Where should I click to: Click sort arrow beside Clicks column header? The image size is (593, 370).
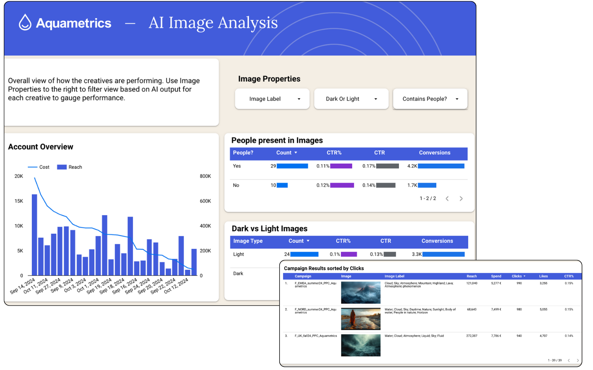point(524,276)
